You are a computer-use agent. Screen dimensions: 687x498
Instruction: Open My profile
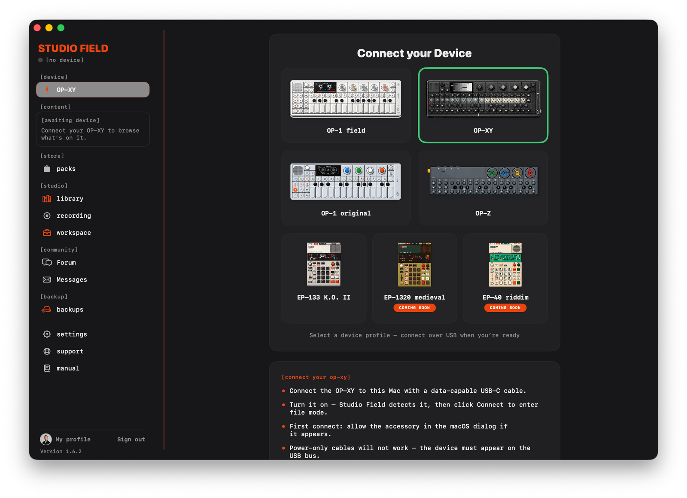[73, 439]
